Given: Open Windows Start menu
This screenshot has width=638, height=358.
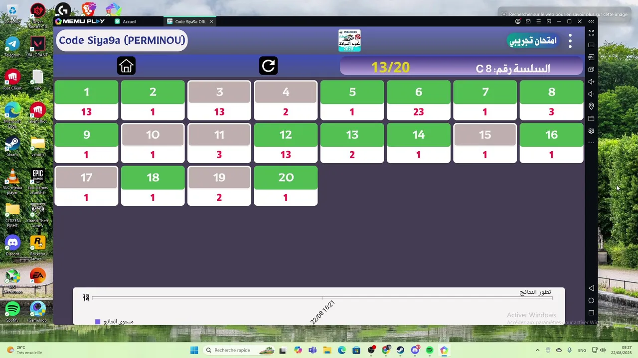Looking at the screenshot, I should [x=194, y=350].
